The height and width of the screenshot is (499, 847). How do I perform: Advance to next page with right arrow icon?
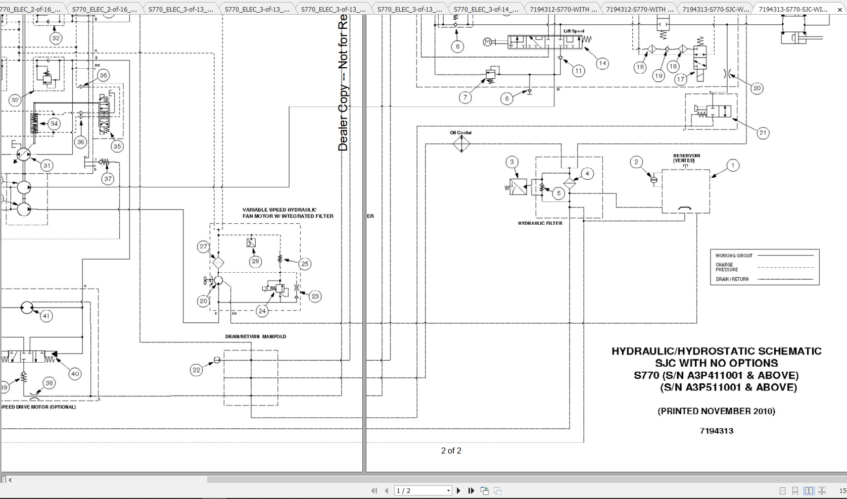click(x=458, y=490)
